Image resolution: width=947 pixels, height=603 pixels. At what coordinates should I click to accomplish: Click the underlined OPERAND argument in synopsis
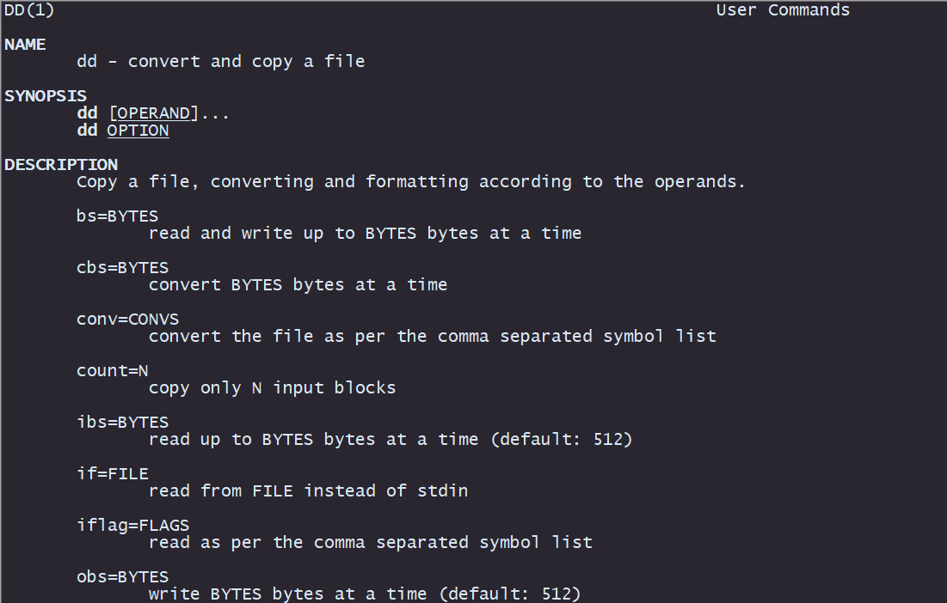coord(153,113)
